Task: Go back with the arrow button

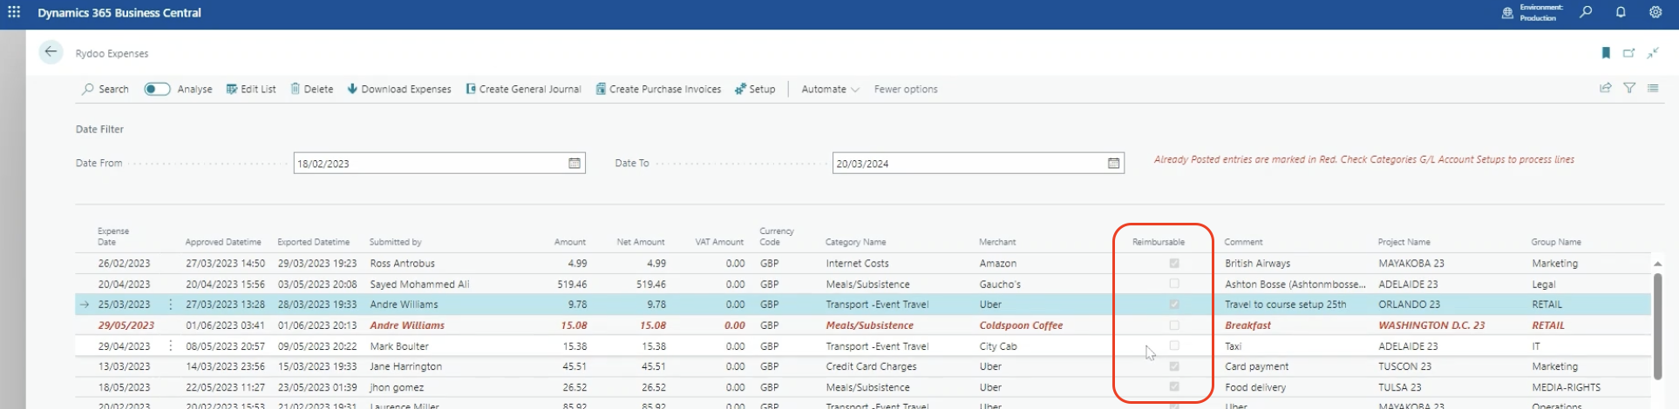Action: click(51, 52)
